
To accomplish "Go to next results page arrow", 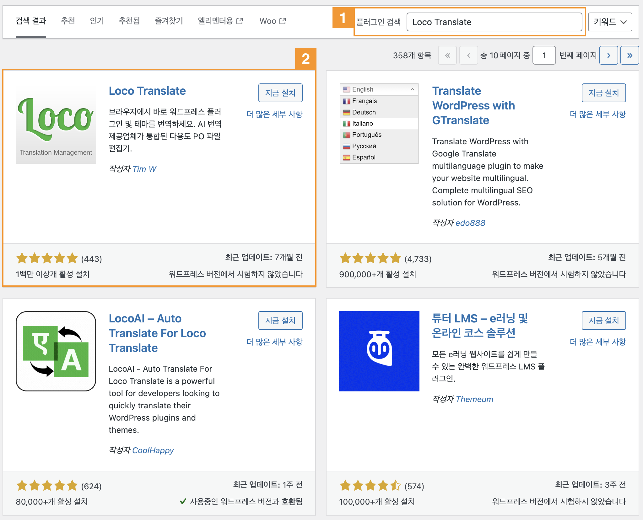I will pos(608,55).
